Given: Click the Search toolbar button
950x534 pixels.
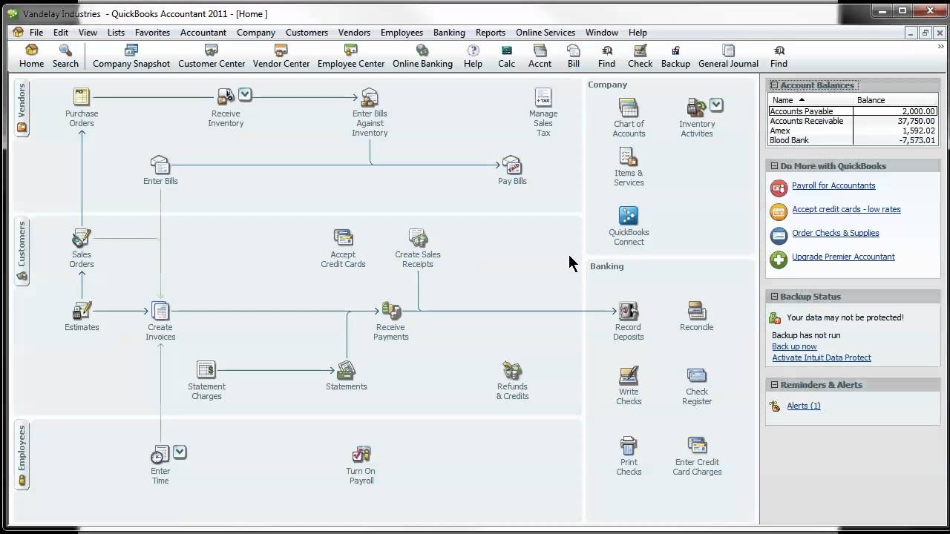Looking at the screenshot, I should coord(65,56).
